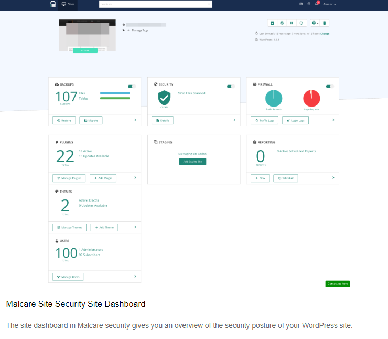Open the mail envelope icon in header
388x339 pixels.
tap(301, 4)
